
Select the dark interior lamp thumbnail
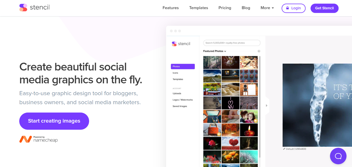tap(230, 76)
